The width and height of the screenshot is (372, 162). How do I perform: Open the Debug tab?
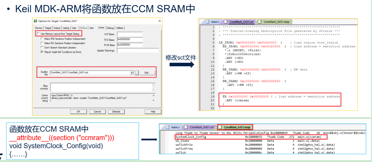click(x=110, y=28)
